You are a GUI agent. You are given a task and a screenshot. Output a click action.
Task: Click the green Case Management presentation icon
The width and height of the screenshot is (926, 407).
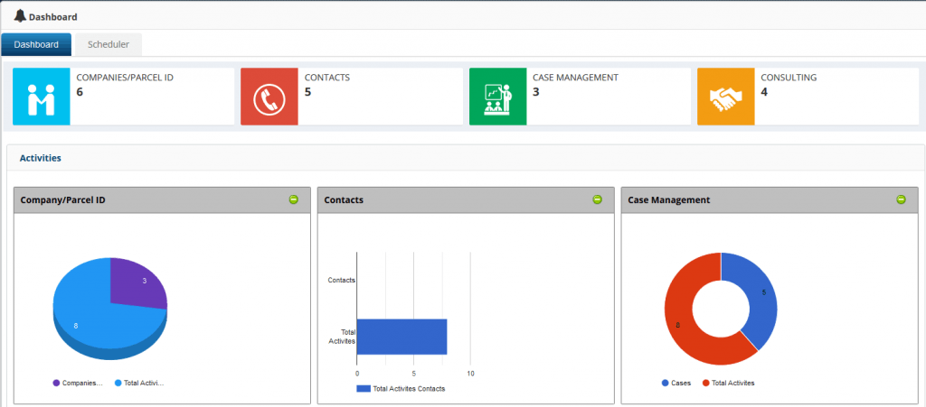point(497,96)
